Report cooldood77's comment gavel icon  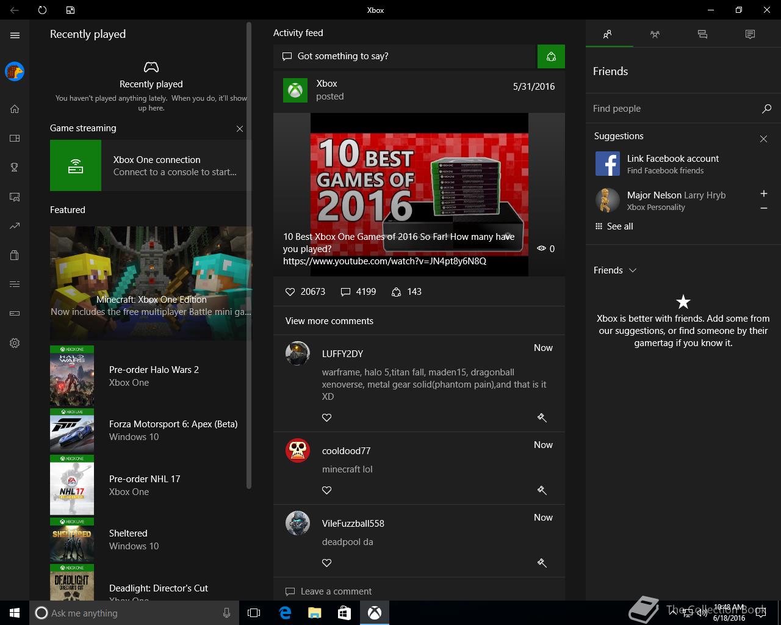coord(541,490)
